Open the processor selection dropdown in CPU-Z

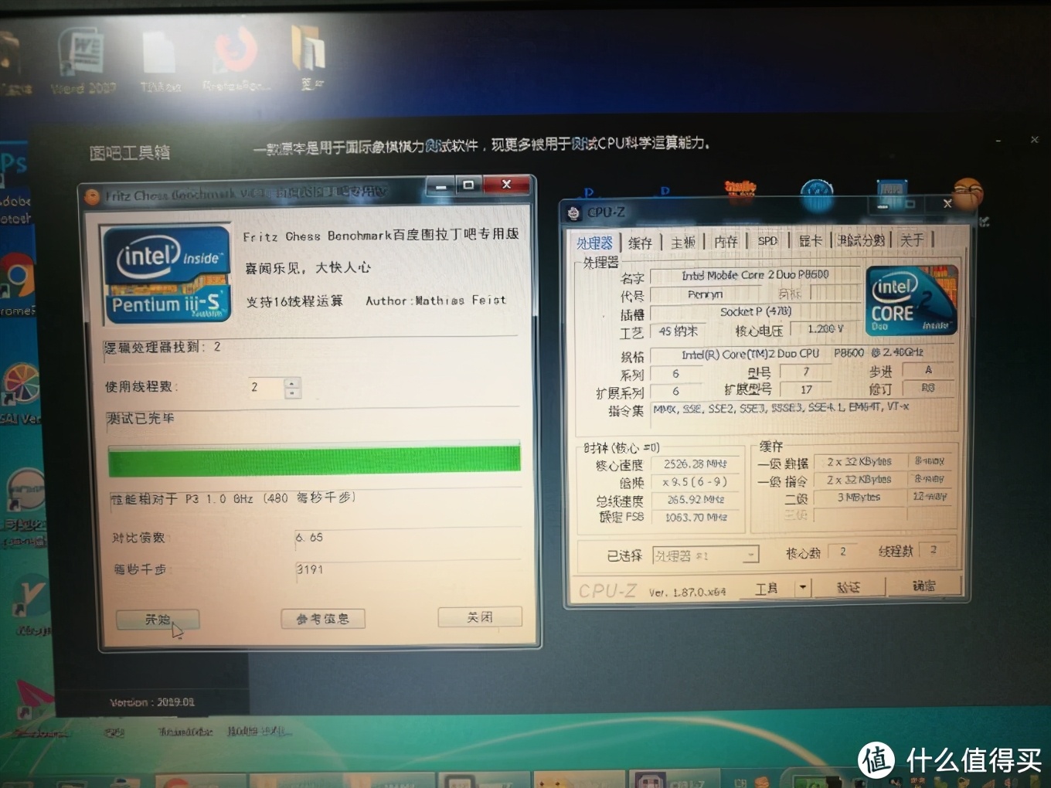pos(748,554)
